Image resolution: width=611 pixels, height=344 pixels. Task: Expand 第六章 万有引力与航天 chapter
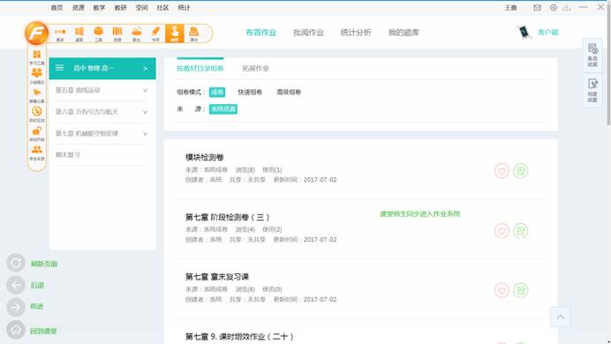[x=102, y=112]
